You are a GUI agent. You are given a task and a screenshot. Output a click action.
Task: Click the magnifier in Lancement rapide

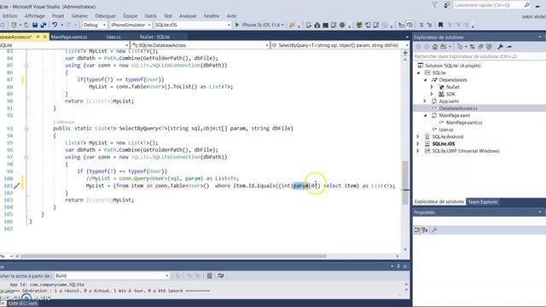point(527,5)
